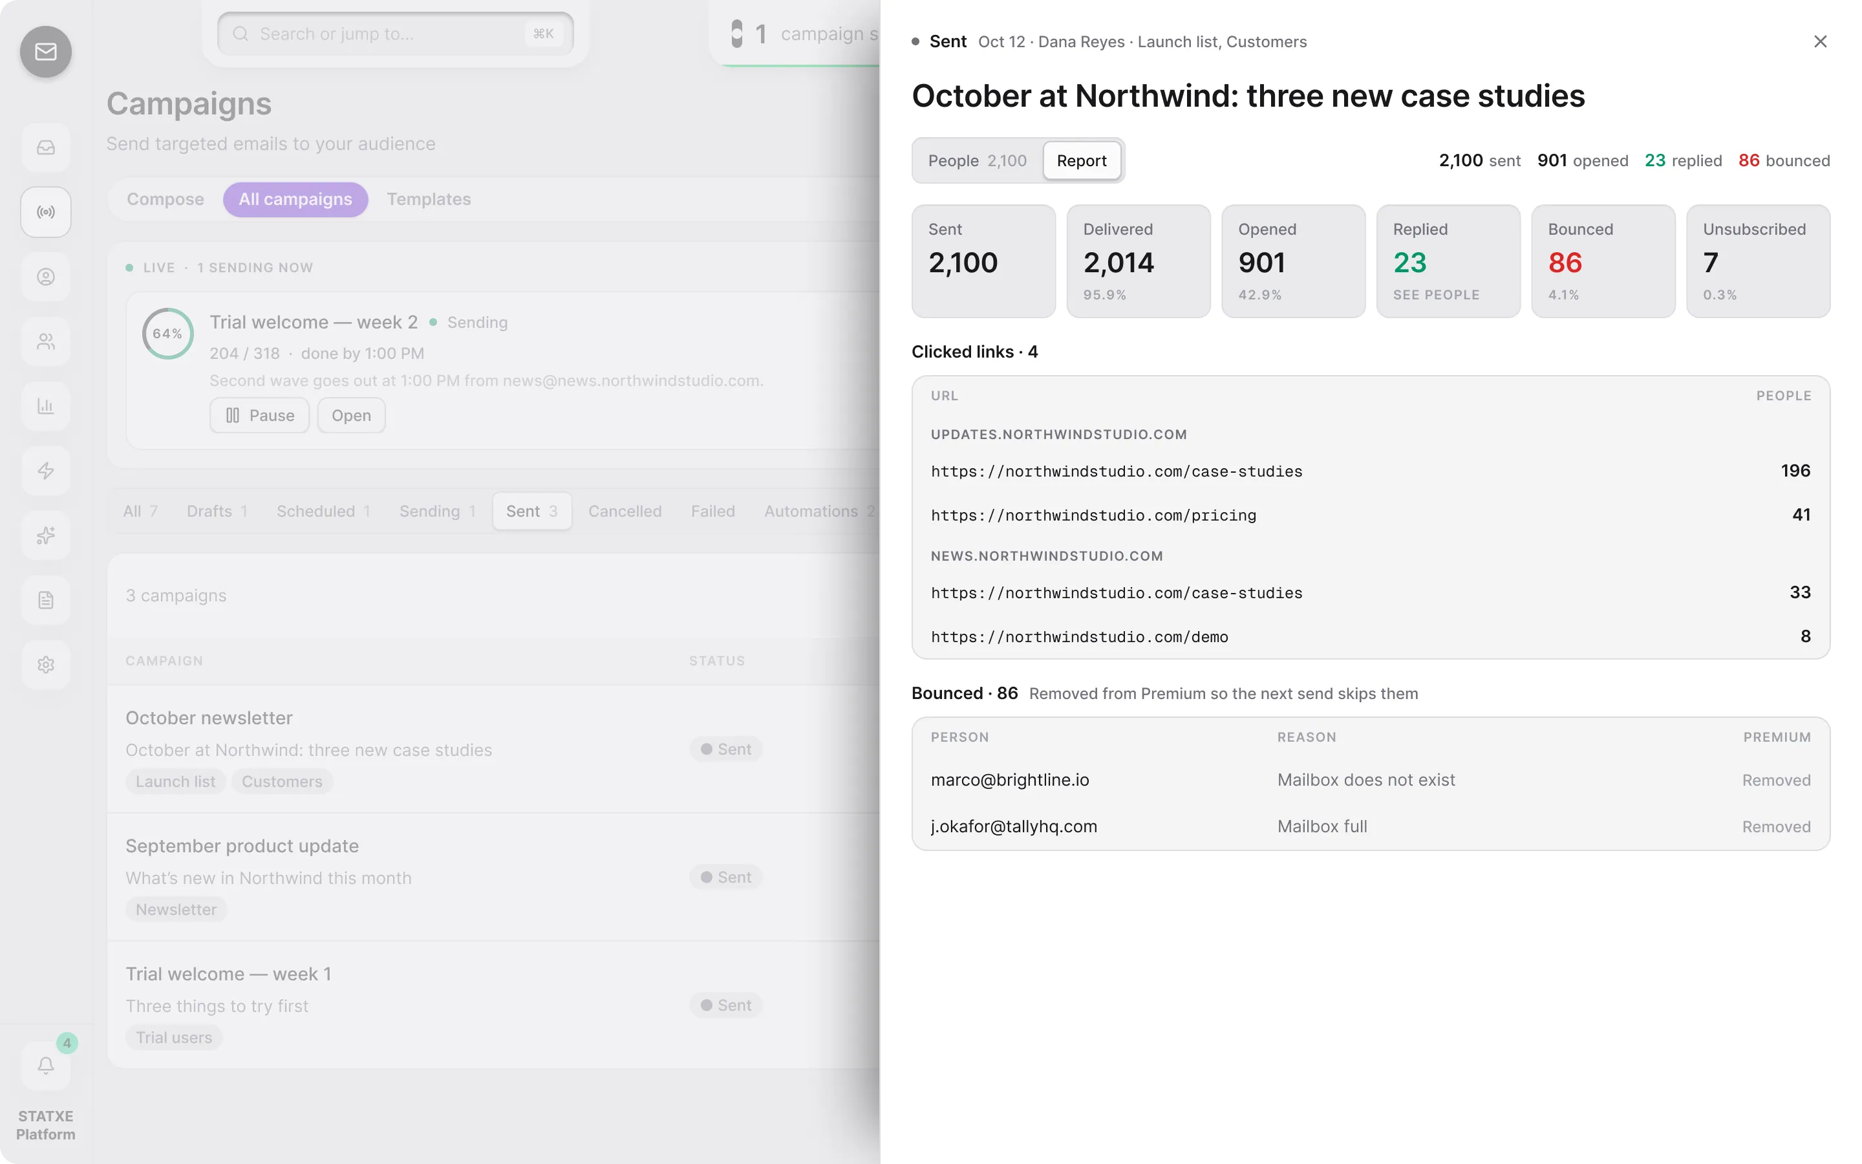Image resolution: width=1862 pixels, height=1164 pixels.
Task: Open the people group sidebar icon
Action: (45, 341)
